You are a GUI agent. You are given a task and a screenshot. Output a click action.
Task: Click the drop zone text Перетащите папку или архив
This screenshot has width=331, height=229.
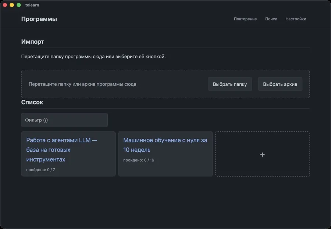82,84
